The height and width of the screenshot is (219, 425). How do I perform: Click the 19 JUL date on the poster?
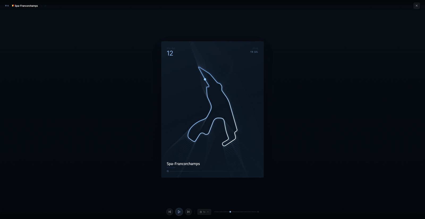pyautogui.click(x=254, y=52)
